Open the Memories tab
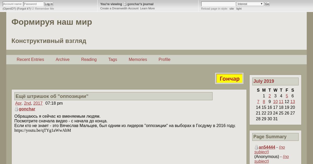This screenshot has height=164, width=313. 138,60
